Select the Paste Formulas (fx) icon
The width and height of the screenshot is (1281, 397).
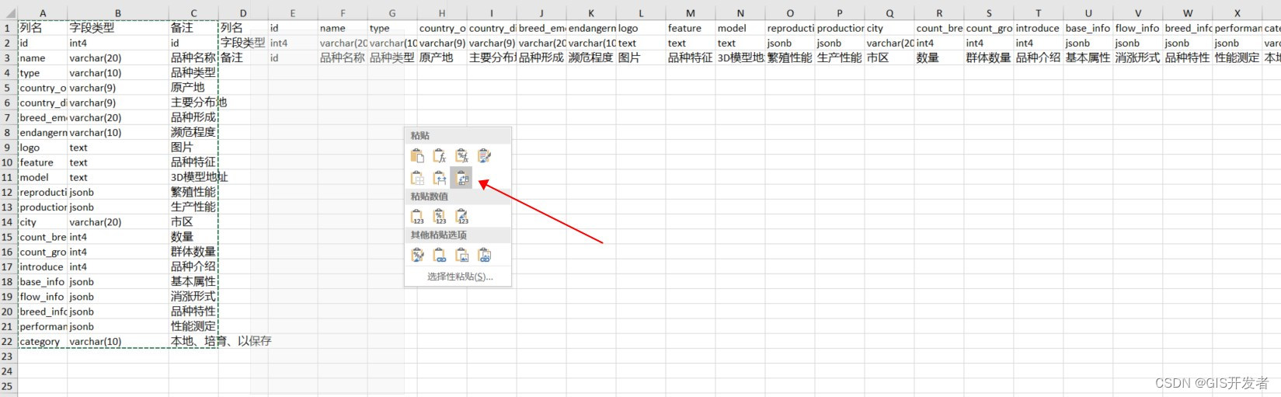click(440, 156)
